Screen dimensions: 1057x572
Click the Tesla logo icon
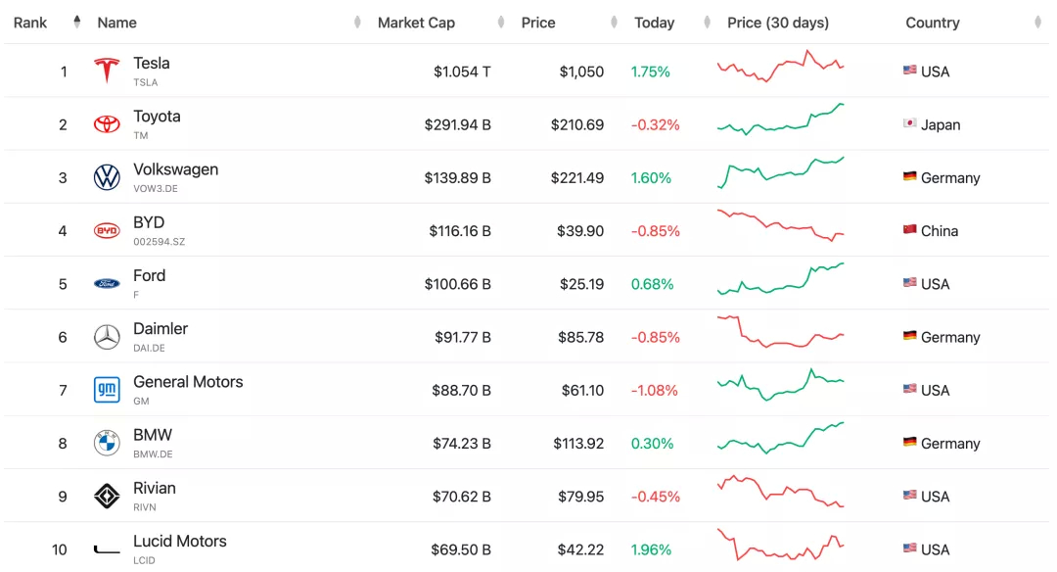(x=107, y=71)
